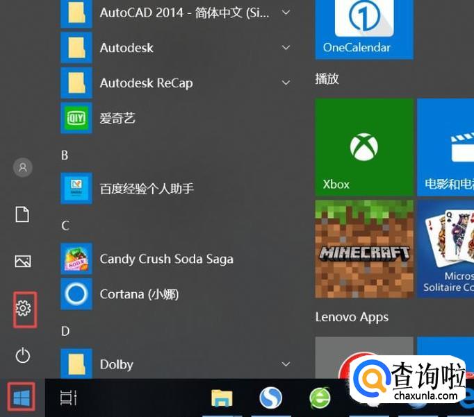474x417 pixels.
Task: Click the Cortana circle icon
Action: tap(76, 294)
